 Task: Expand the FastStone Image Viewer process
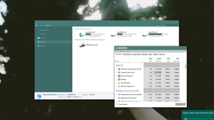point(116,69)
